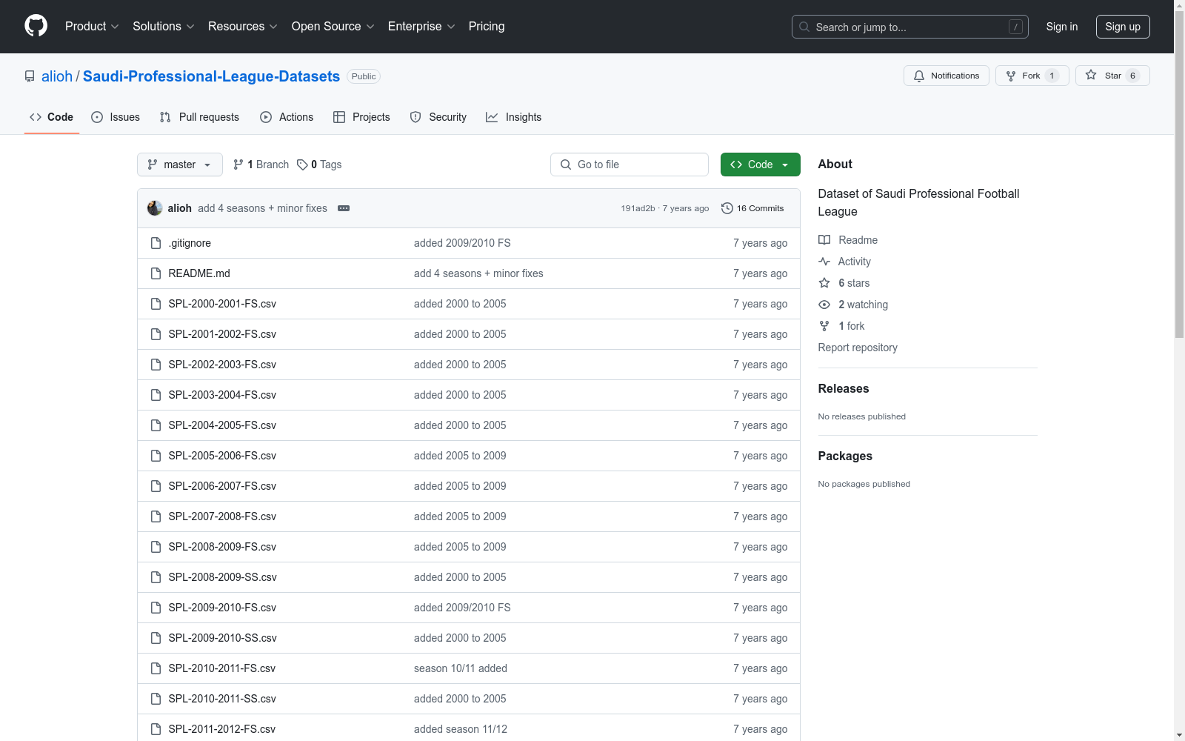Click the repository icon beside alioh
The height and width of the screenshot is (741, 1185).
pyautogui.click(x=30, y=76)
